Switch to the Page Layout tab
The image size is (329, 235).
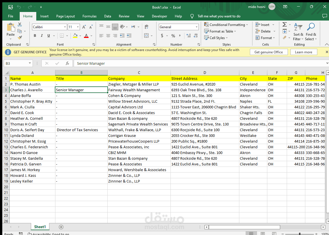coord(65,16)
